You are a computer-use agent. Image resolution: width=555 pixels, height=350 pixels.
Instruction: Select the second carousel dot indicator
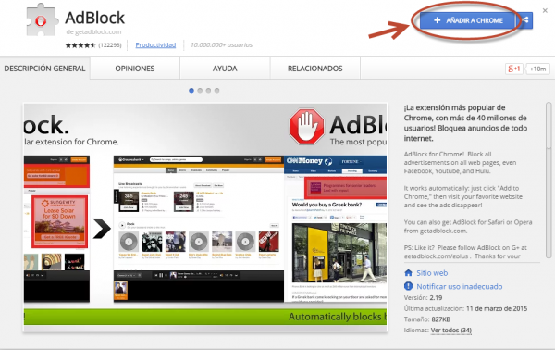(200, 91)
